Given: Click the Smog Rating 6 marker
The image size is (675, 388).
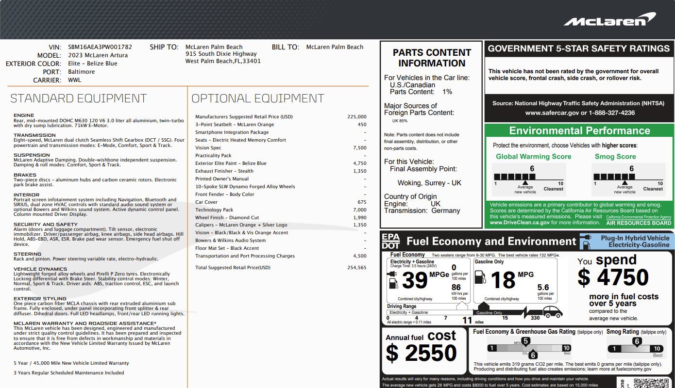Looking at the screenshot, I should (x=637, y=341).
